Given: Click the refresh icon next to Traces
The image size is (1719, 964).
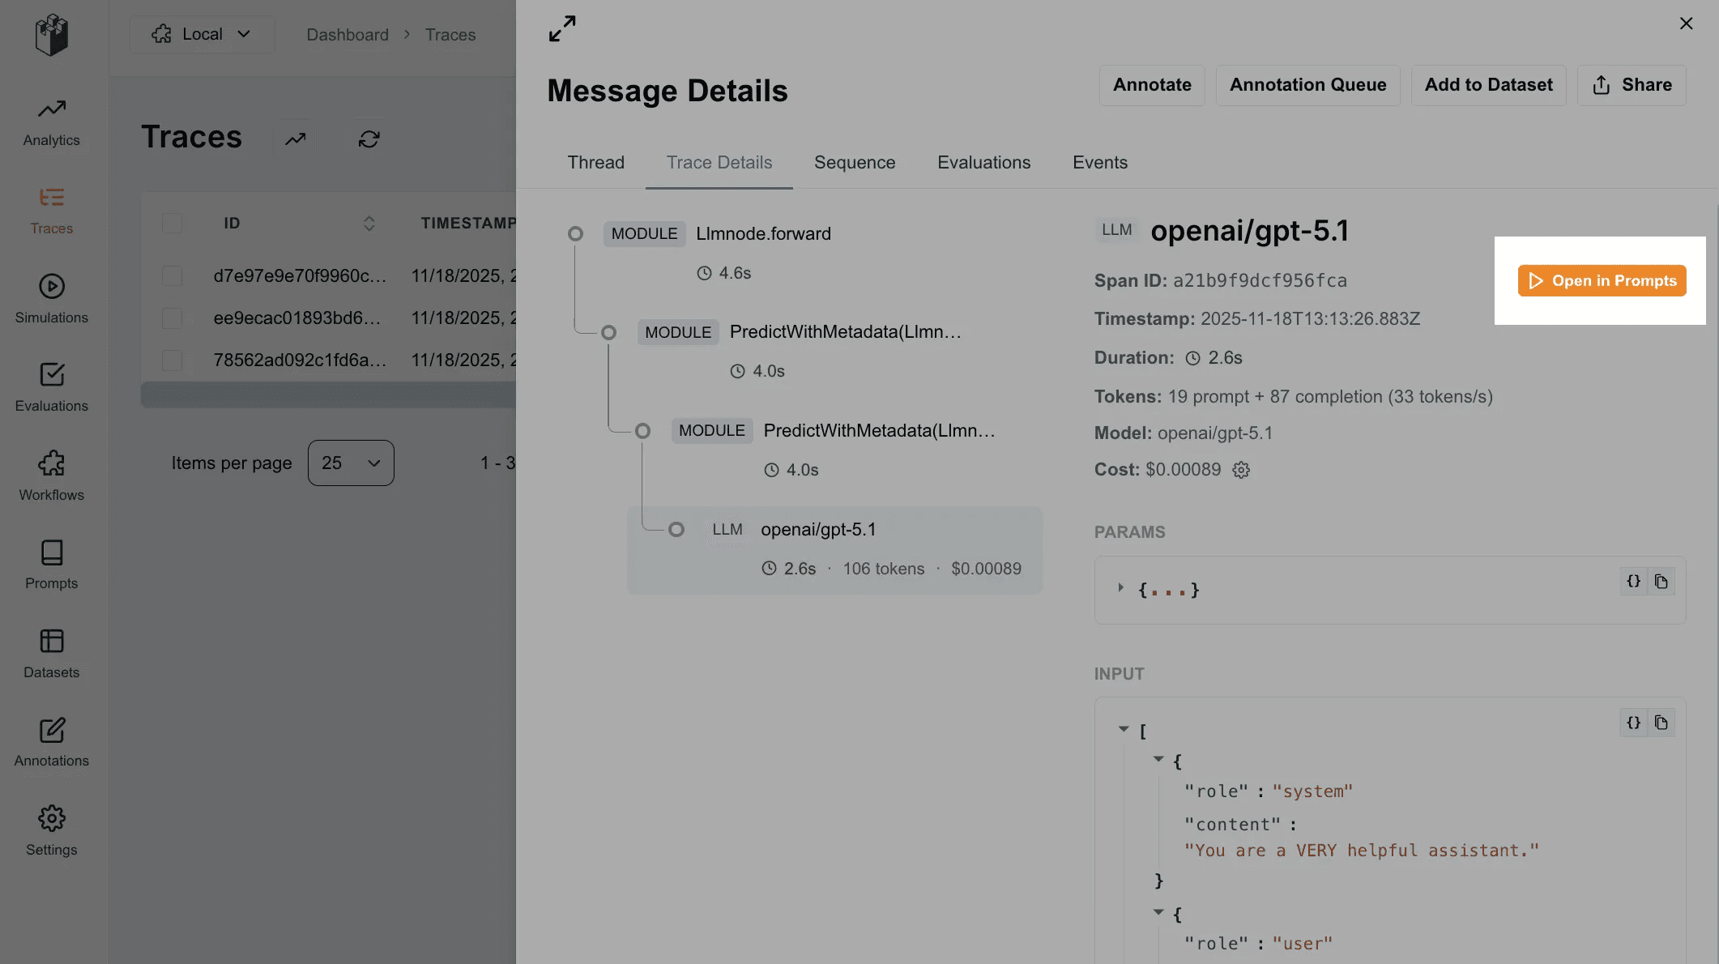Looking at the screenshot, I should [369, 139].
